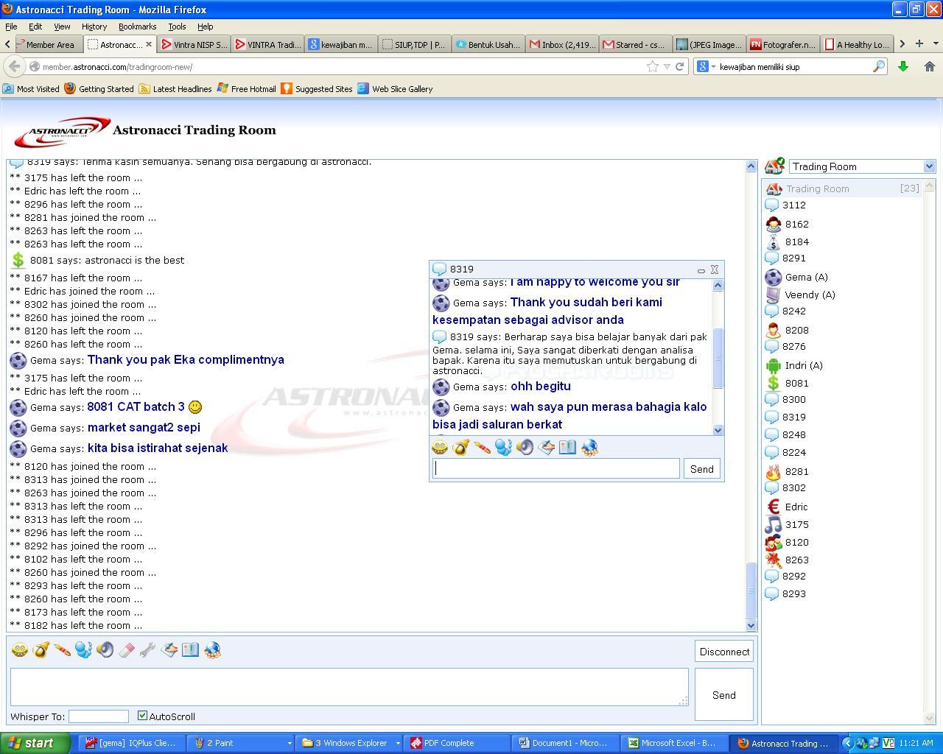Select user Veendy (A) in the user list
The width and height of the screenshot is (943, 754).
pos(810,295)
